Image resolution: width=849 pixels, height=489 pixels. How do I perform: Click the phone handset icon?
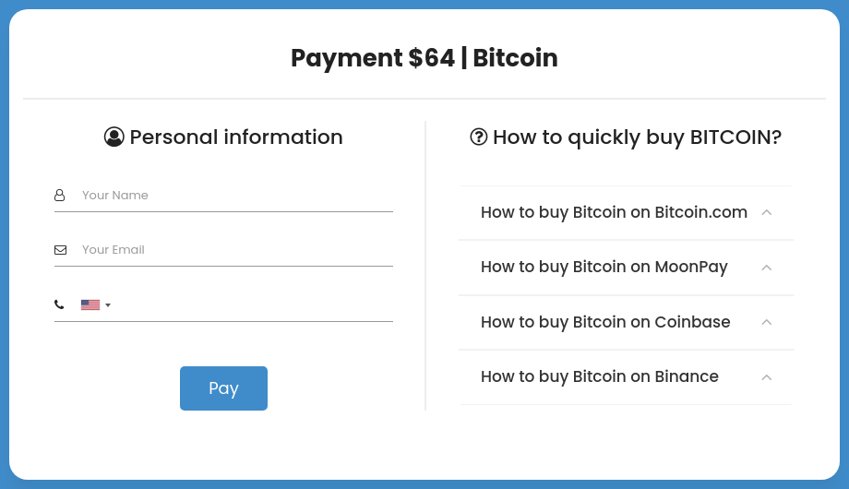60,304
